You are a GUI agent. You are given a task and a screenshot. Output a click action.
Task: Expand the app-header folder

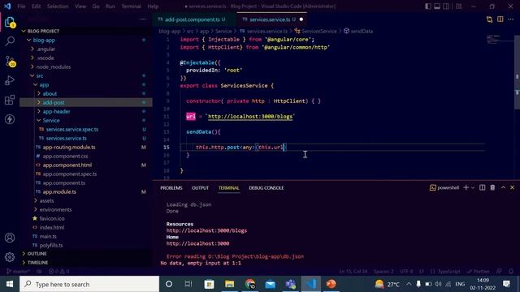pos(56,112)
